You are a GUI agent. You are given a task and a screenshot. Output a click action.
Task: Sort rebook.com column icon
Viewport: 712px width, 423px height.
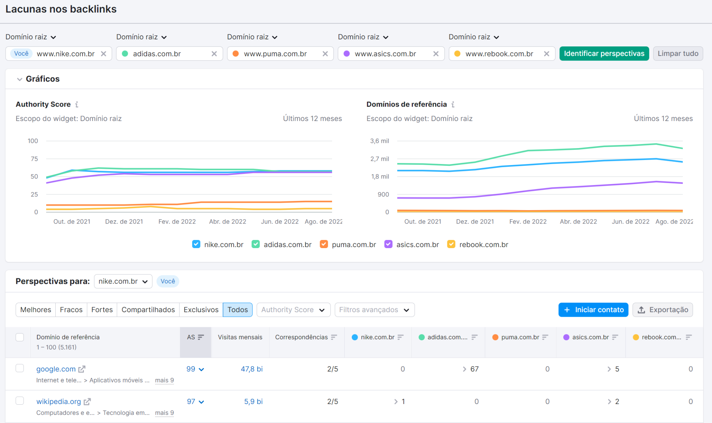[x=689, y=337]
